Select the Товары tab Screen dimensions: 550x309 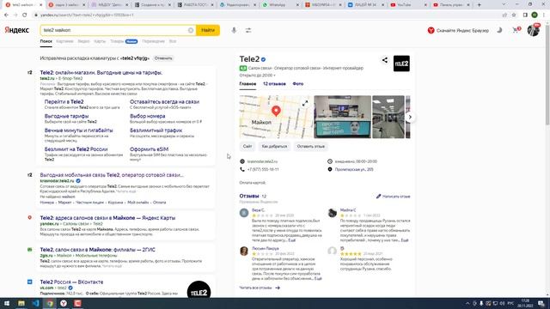click(117, 41)
